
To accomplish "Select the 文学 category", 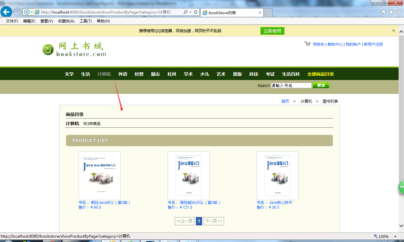I will tap(69, 74).
